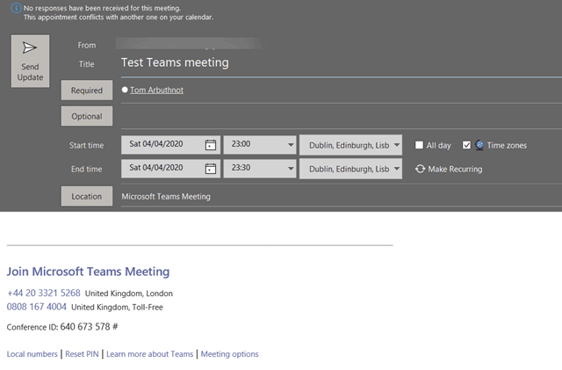The height and width of the screenshot is (370, 562).
Task: Open Learn more about Teams link
Action: click(x=150, y=354)
